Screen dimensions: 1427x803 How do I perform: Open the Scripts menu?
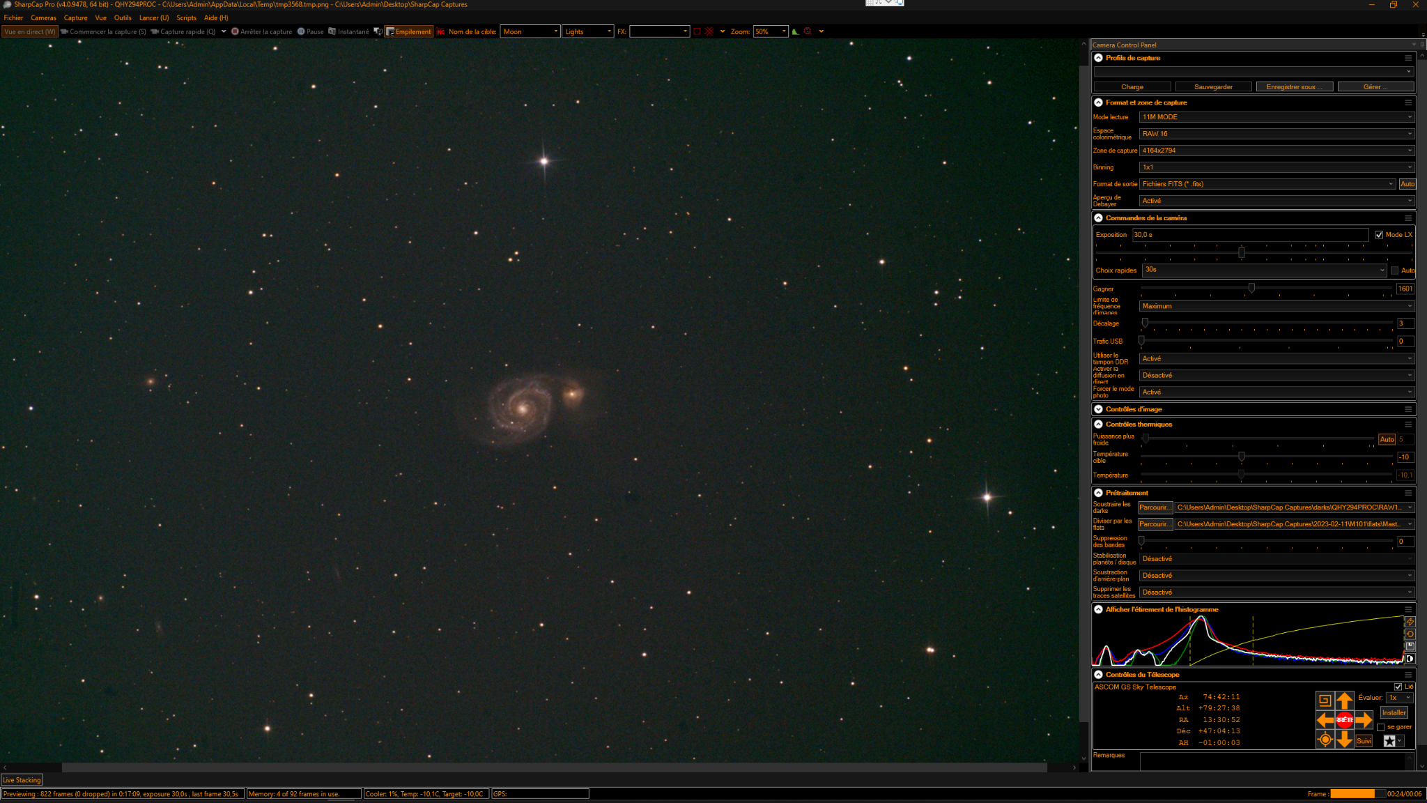coord(186,18)
